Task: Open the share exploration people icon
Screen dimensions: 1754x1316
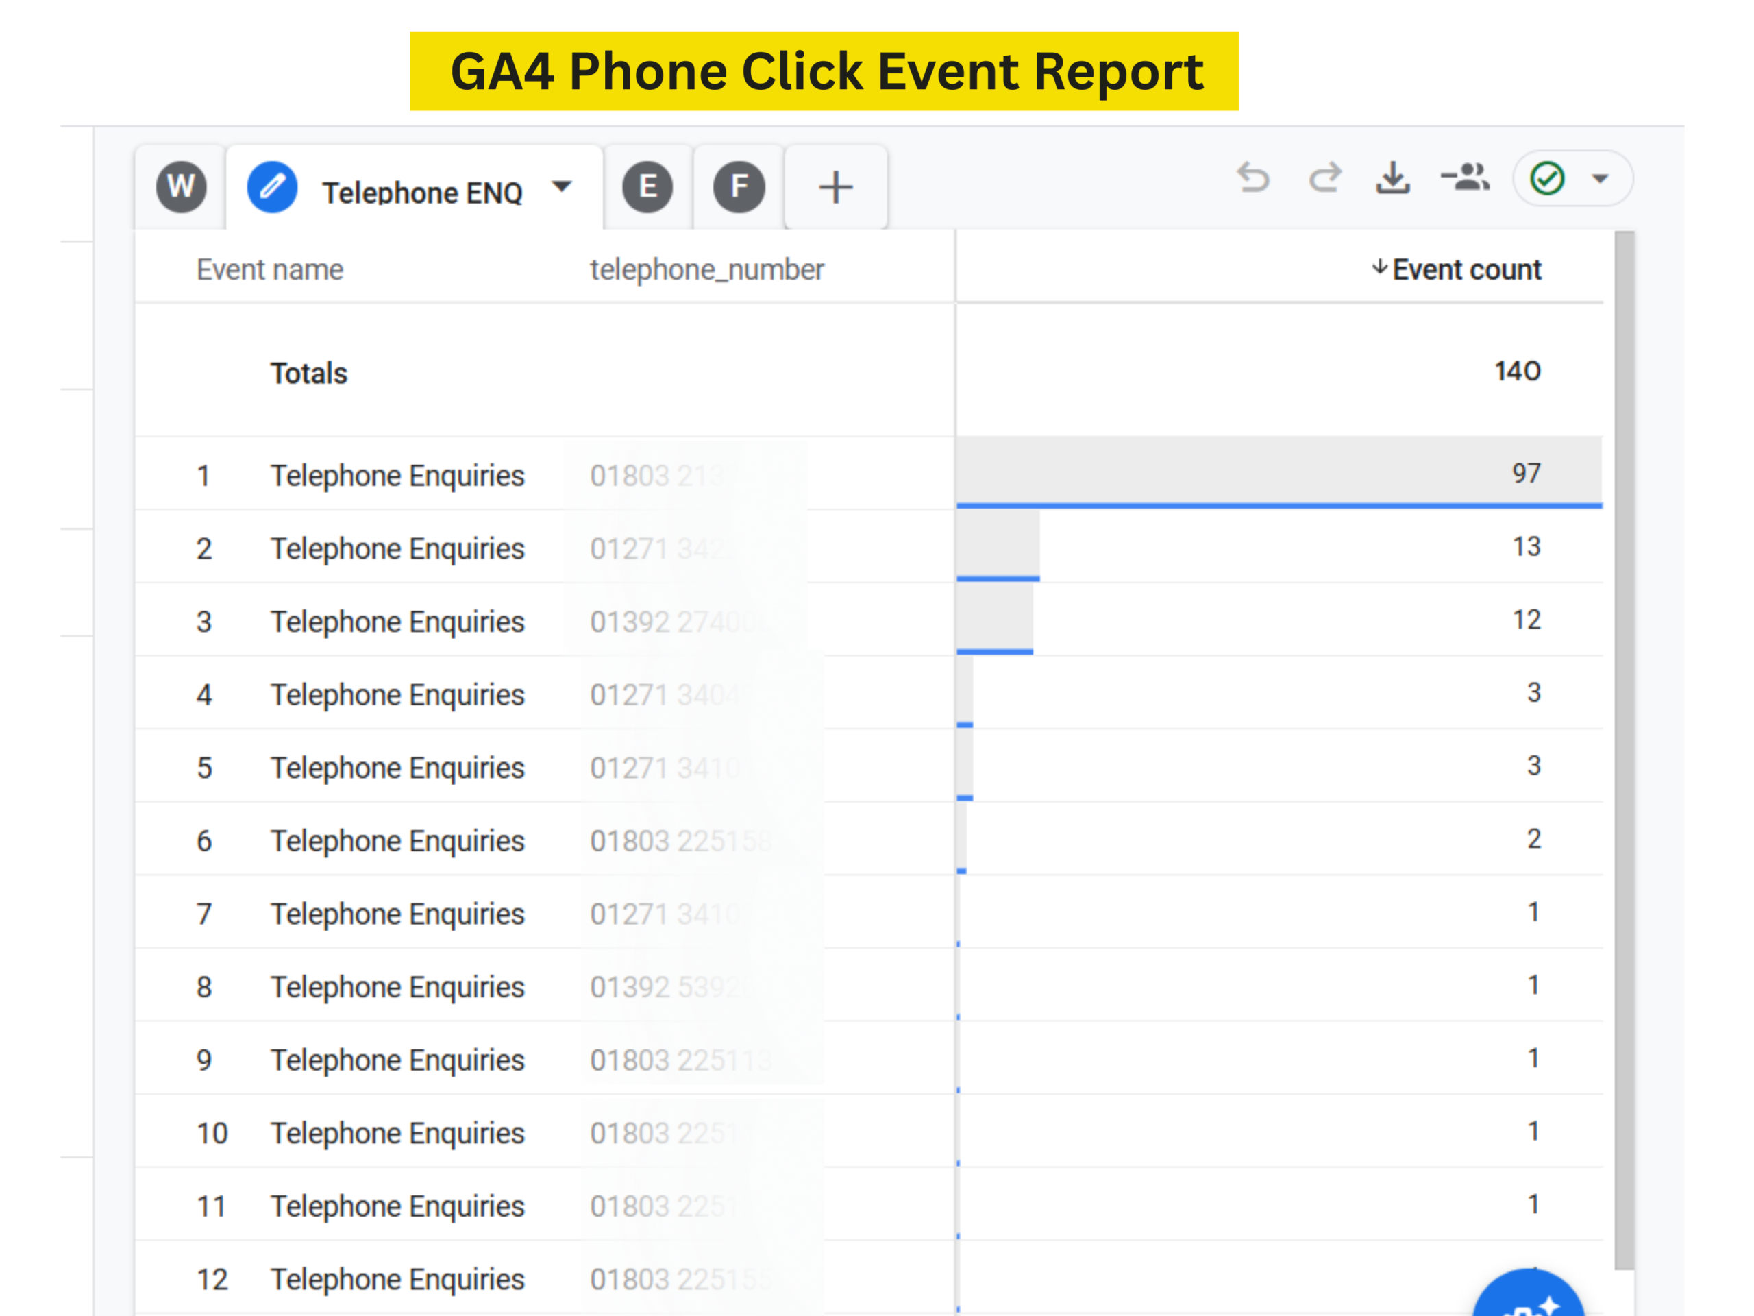Action: coord(1466,178)
